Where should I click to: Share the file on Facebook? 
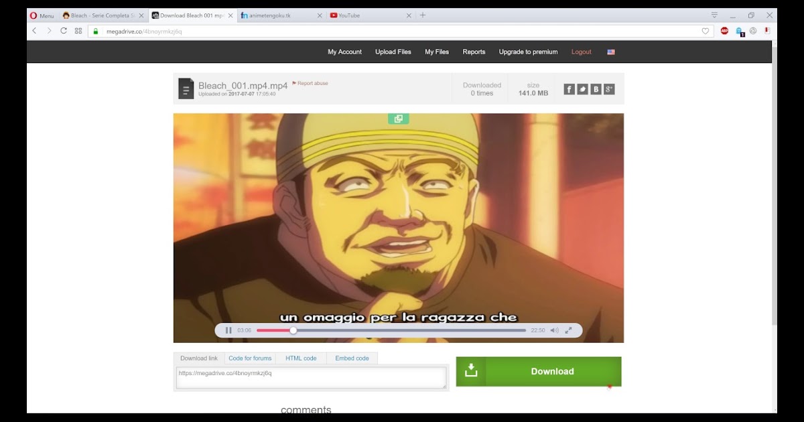click(569, 89)
